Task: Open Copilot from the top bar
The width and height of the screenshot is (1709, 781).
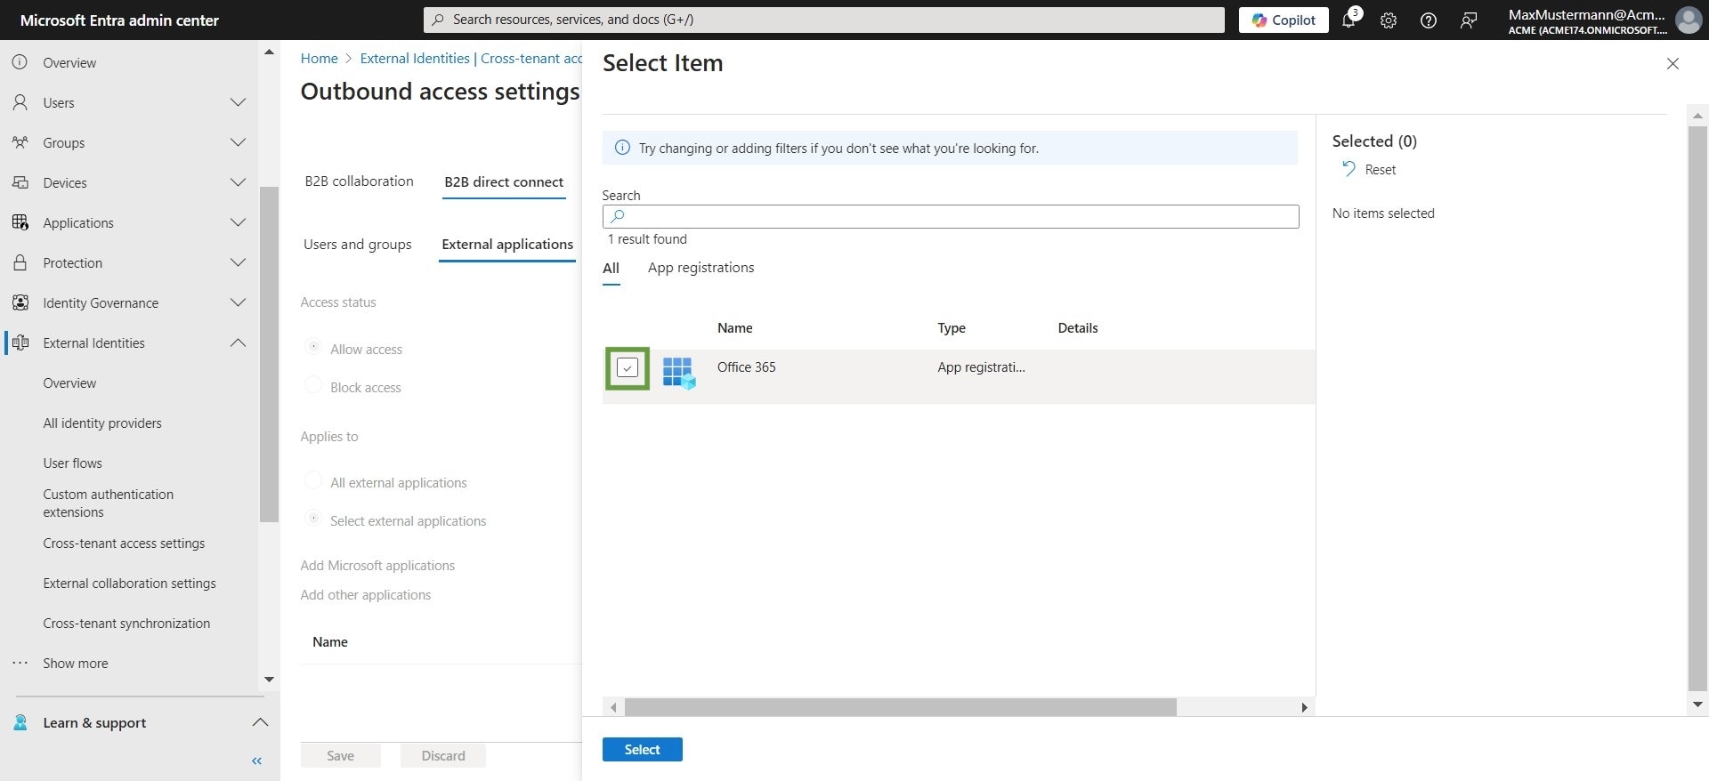Action: (1283, 20)
